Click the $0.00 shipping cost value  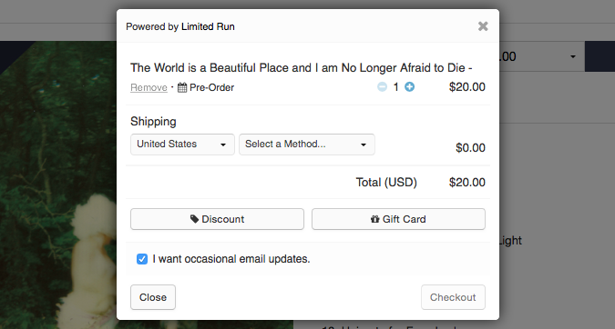[x=470, y=148]
